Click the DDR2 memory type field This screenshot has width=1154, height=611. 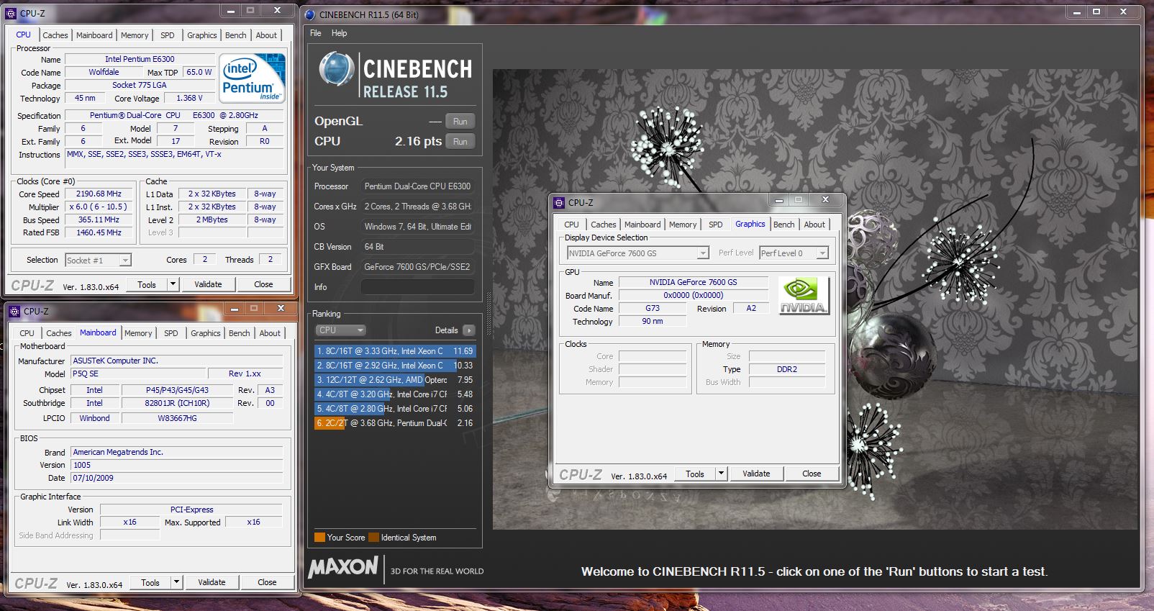point(786,369)
